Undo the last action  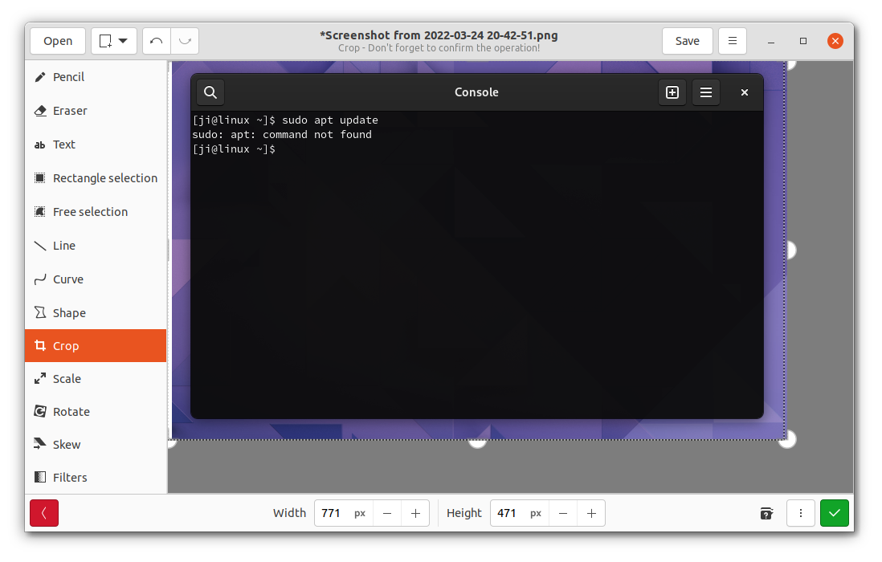[x=156, y=40]
